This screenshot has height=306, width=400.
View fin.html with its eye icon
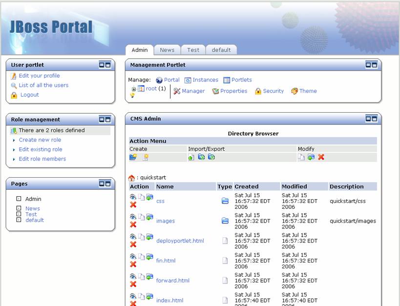pyautogui.click(x=133, y=257)
